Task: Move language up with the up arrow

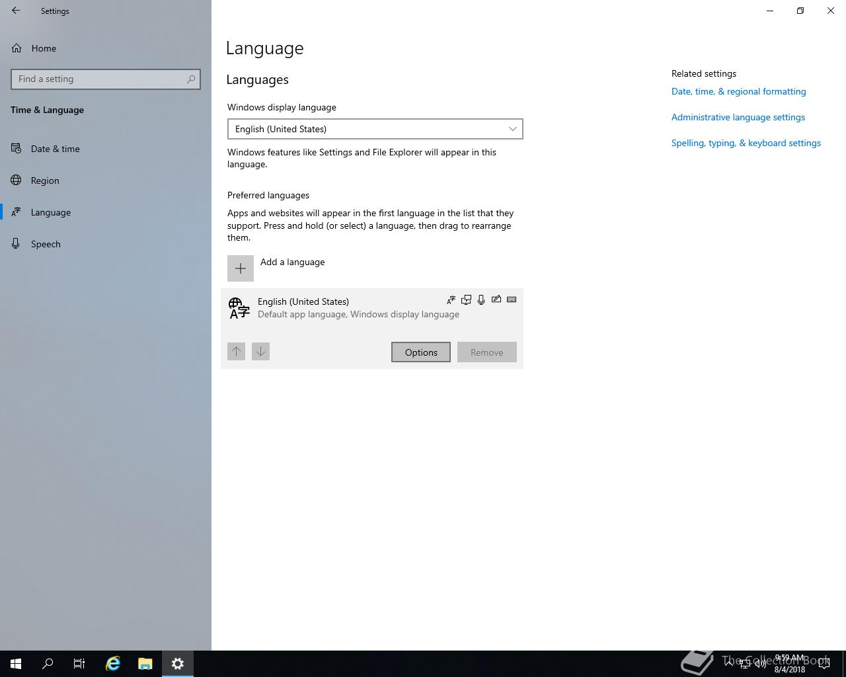Action: [237, 351]
